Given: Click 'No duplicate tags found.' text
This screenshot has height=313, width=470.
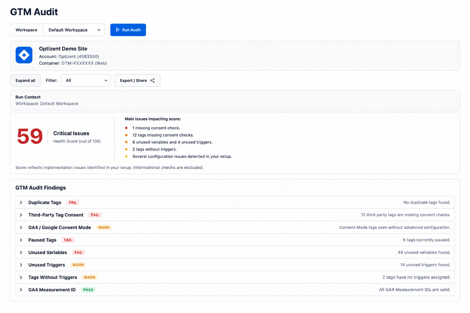Looking at the screenshot, I should coord(427,202).
